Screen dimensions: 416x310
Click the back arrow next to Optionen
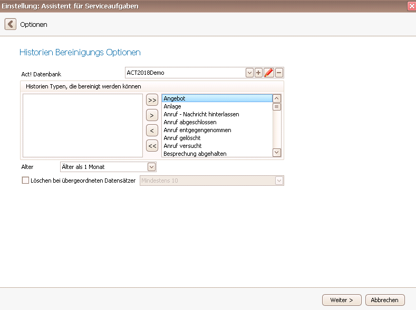11,24
